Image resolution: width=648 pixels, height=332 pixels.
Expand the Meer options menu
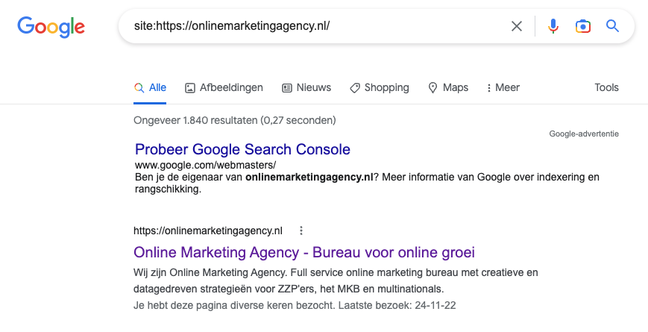point(503,87)
